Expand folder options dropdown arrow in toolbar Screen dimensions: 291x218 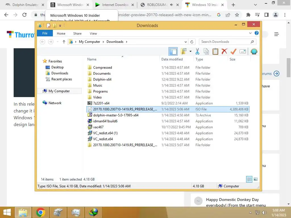[x=190, y=51]
